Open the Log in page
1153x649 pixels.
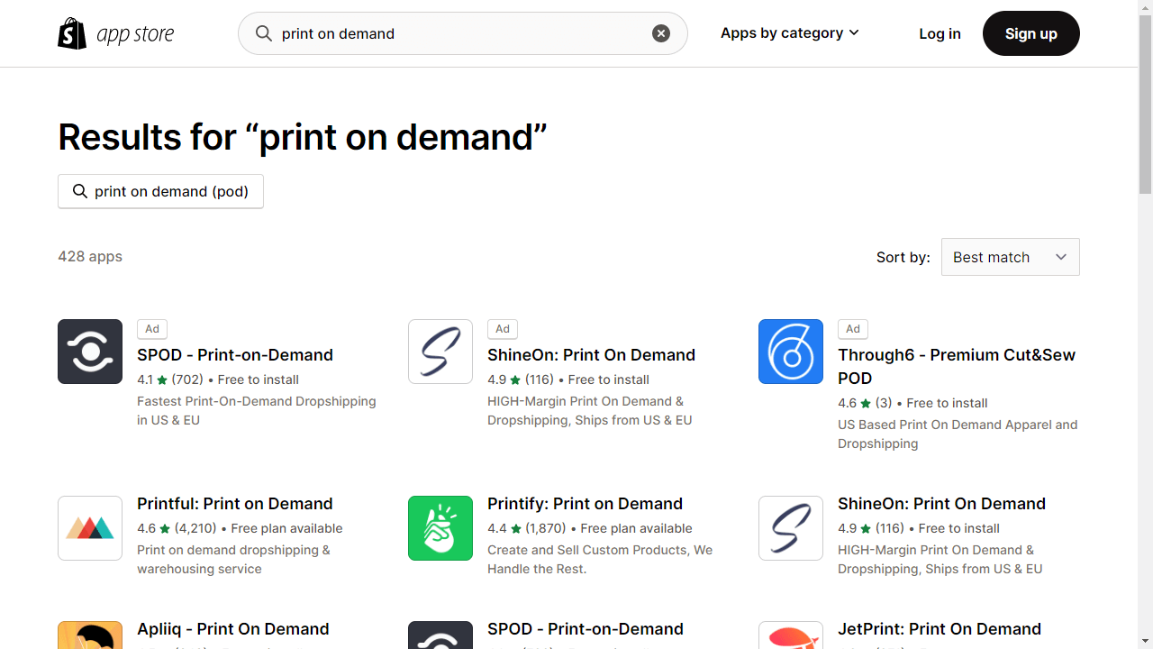(940, 33)
